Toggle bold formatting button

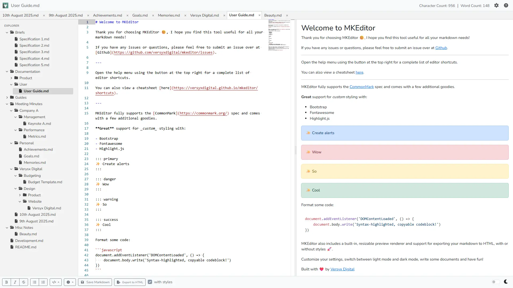(x=6, y=282)
